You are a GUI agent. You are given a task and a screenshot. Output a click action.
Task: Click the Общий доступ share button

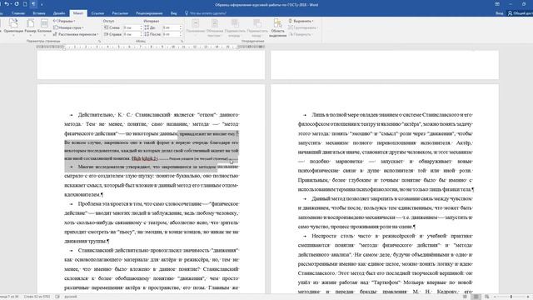coord(520,13)
